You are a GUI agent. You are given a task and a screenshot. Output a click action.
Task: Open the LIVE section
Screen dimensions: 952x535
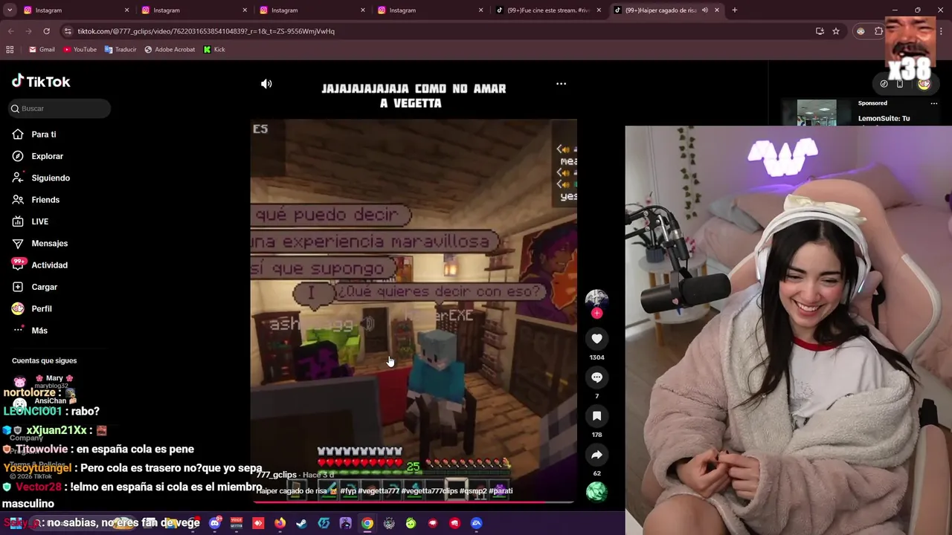pos(39,221)
